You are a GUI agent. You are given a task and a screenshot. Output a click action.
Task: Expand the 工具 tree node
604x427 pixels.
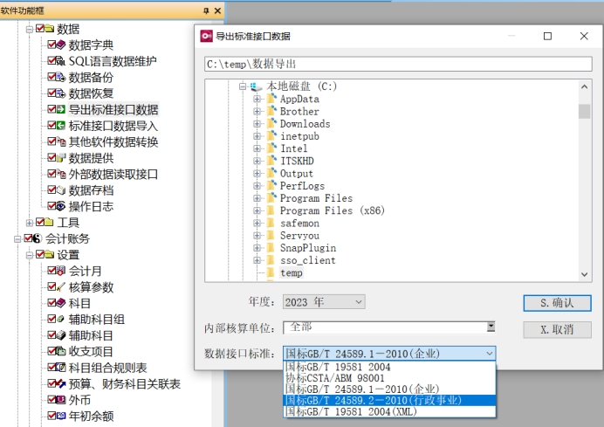tap(30, 223)
